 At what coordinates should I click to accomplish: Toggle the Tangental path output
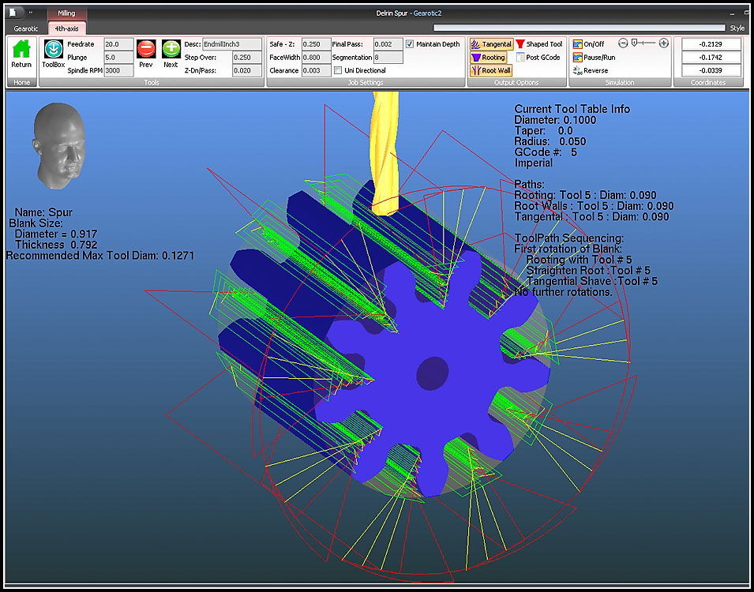pos(491,44)
